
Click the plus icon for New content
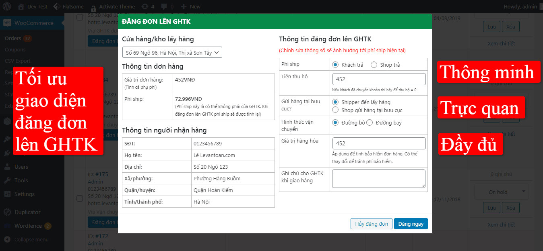pos(184,6)
